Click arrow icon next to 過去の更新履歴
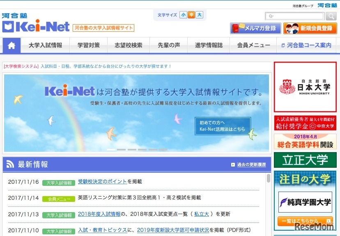 click(233, 165)
